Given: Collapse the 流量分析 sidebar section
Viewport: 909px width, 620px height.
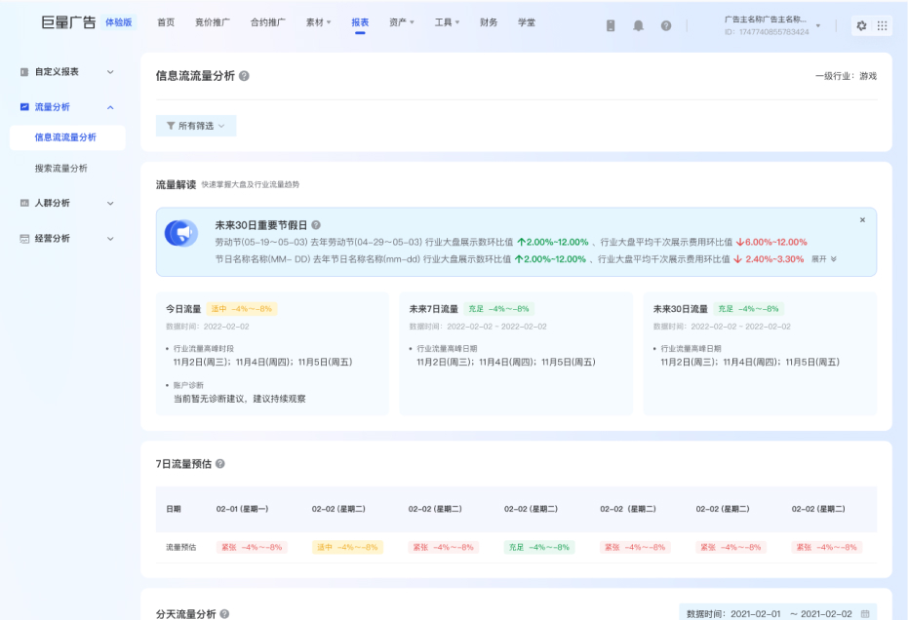Looking at the screenshot, I should pos(110,107).
